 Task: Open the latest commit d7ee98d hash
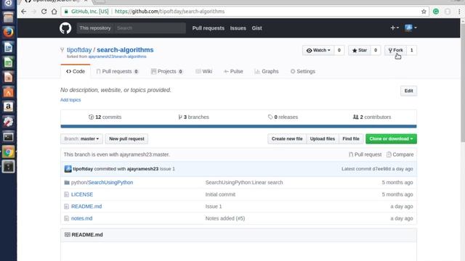tap(381, 169)
